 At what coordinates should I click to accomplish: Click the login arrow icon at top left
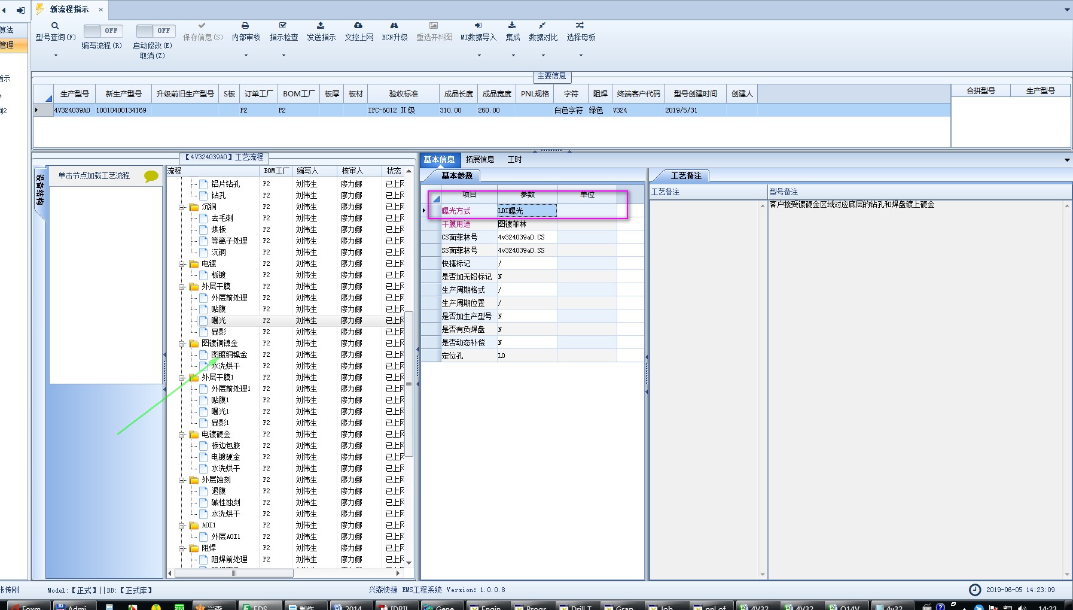point(20,10)
